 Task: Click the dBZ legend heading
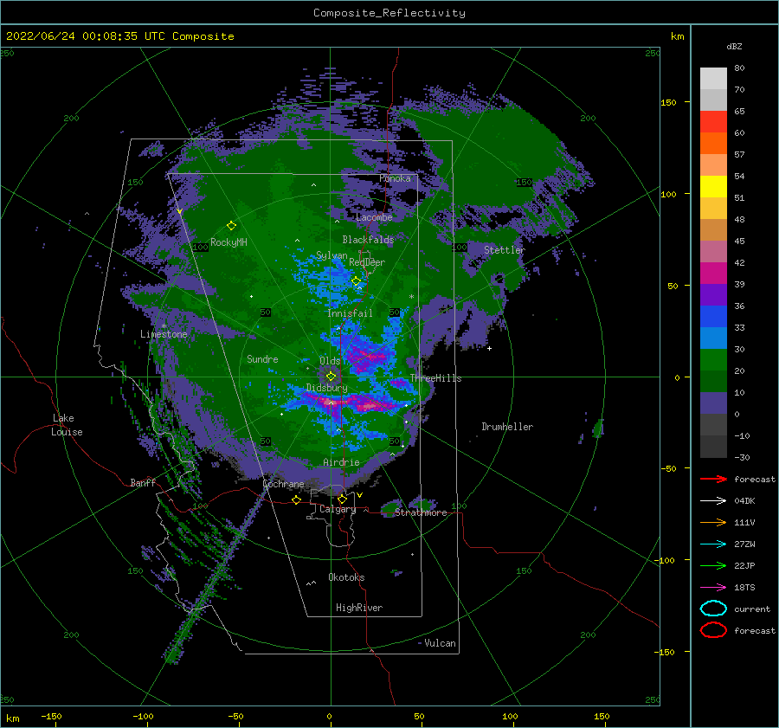(734, 47)
